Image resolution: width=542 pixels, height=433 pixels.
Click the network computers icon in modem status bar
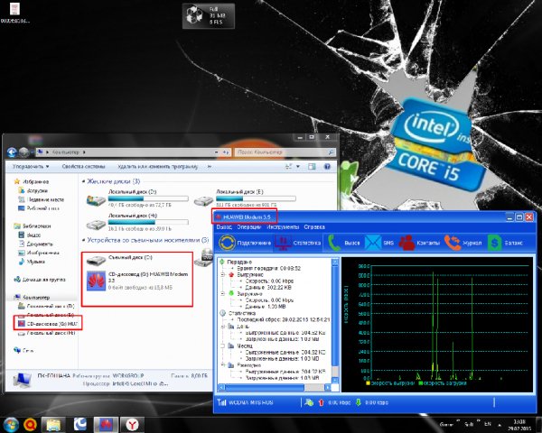(x=309, y=402)
